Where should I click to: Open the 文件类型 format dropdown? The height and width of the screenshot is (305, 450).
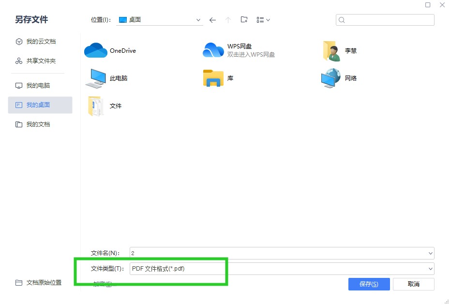click(x=282, y=269)
